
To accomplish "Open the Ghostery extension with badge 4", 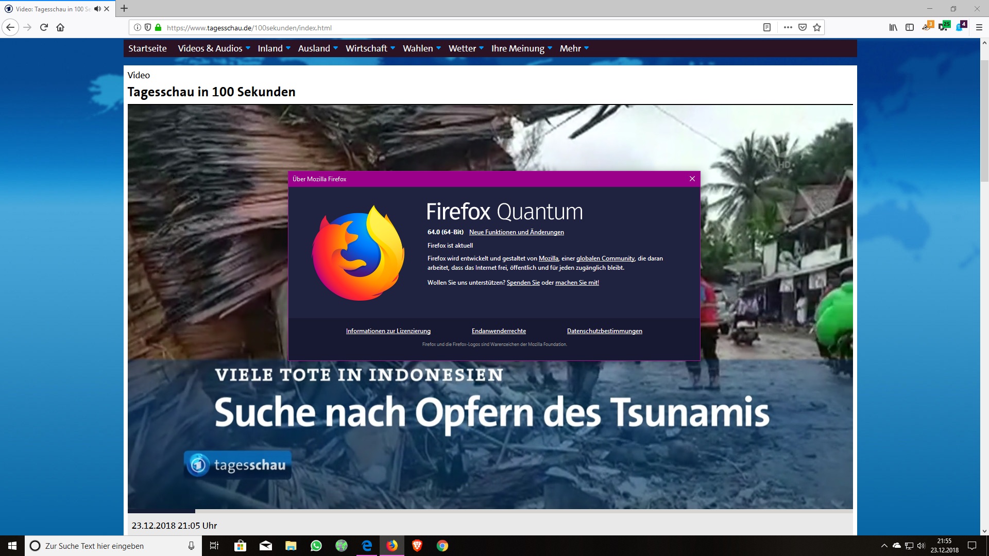I will 960,27.
